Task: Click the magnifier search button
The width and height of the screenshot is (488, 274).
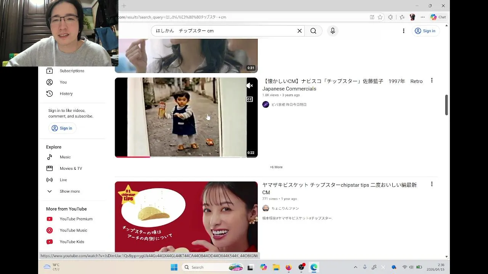Action: [x=313, y=31]
